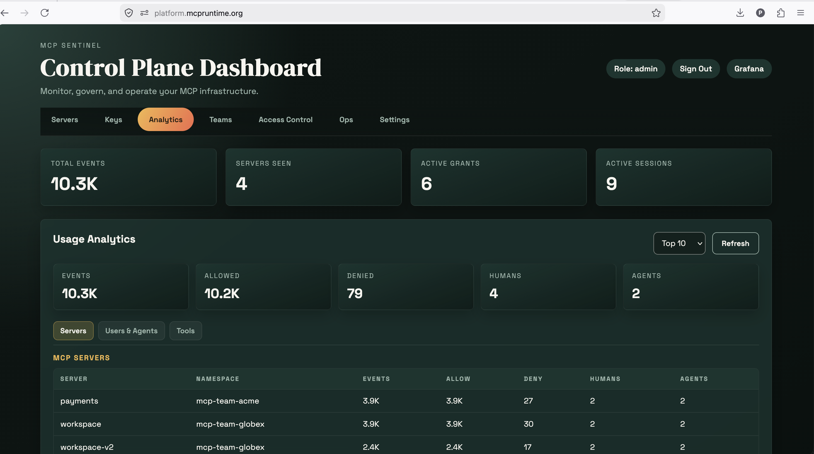The width and height of the screenshot is (814, 454).
Task: Click the AGENTS column header
Action: pyautogui.click(x=694, y=379)
